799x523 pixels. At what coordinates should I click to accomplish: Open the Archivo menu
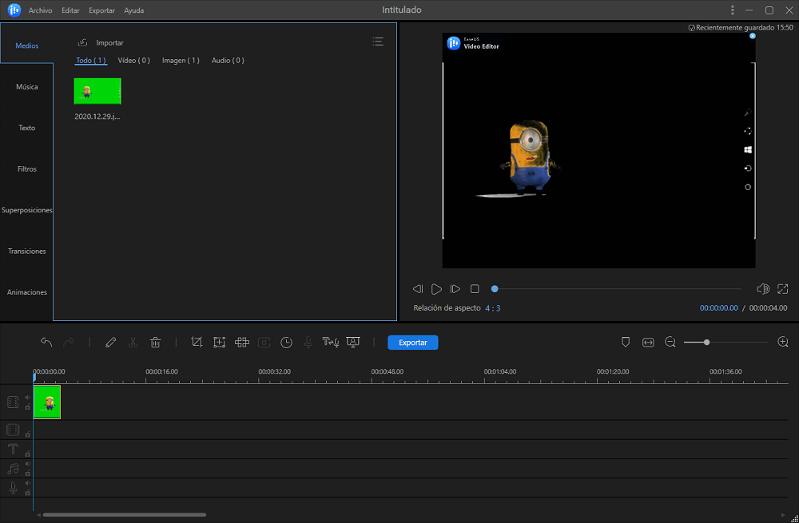point(40,10)
